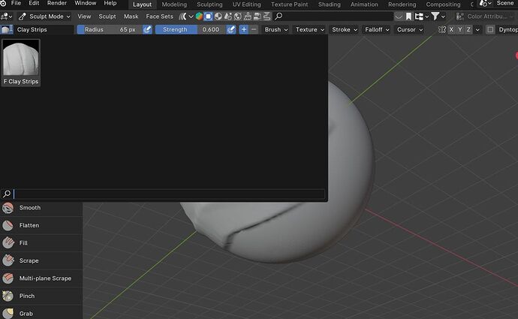This screenshot has height=319, width=518.
Task: Click the magnifier icon in the header search
Action: [x=279, y=17]
